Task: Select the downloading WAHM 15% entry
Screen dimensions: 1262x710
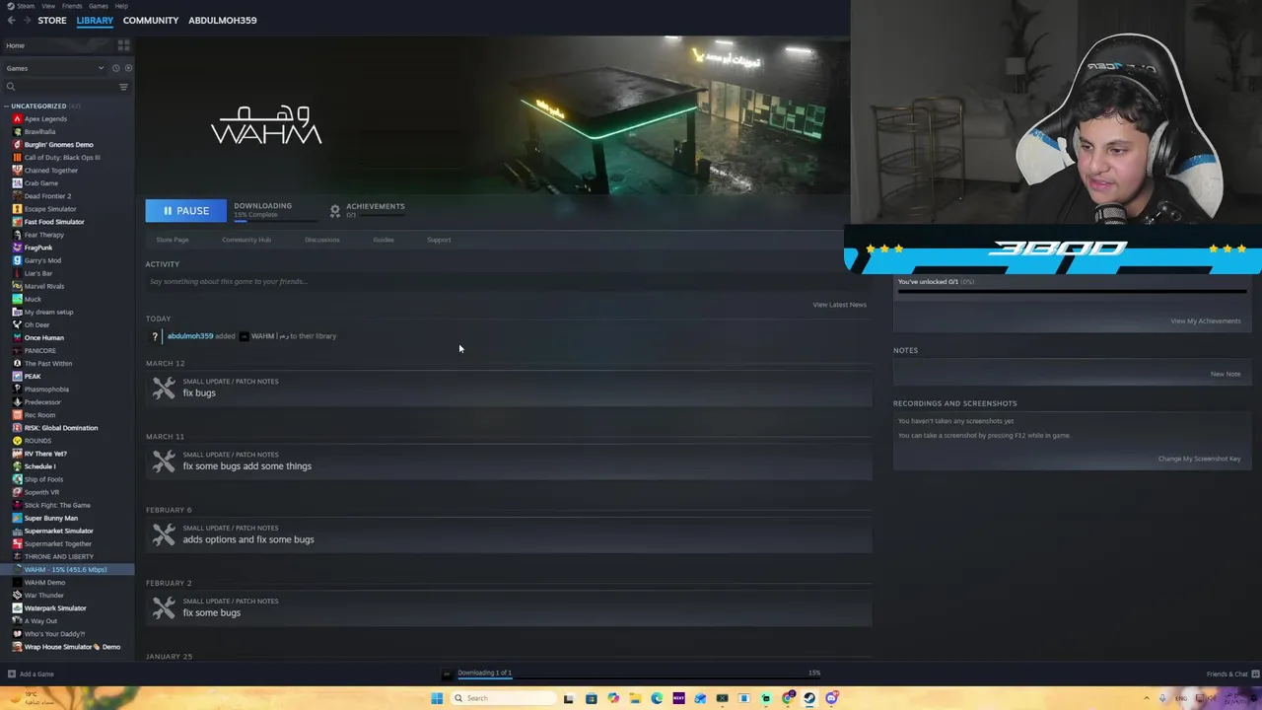Action: tap(67, 570)
